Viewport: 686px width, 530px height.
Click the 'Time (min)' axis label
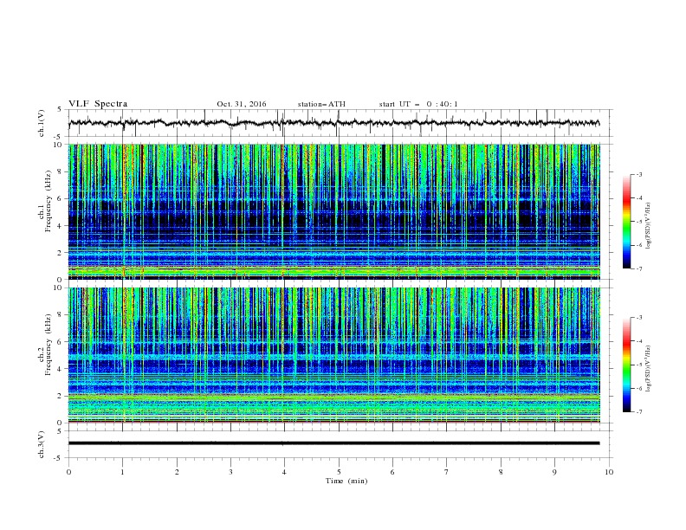tap(346, 481)
